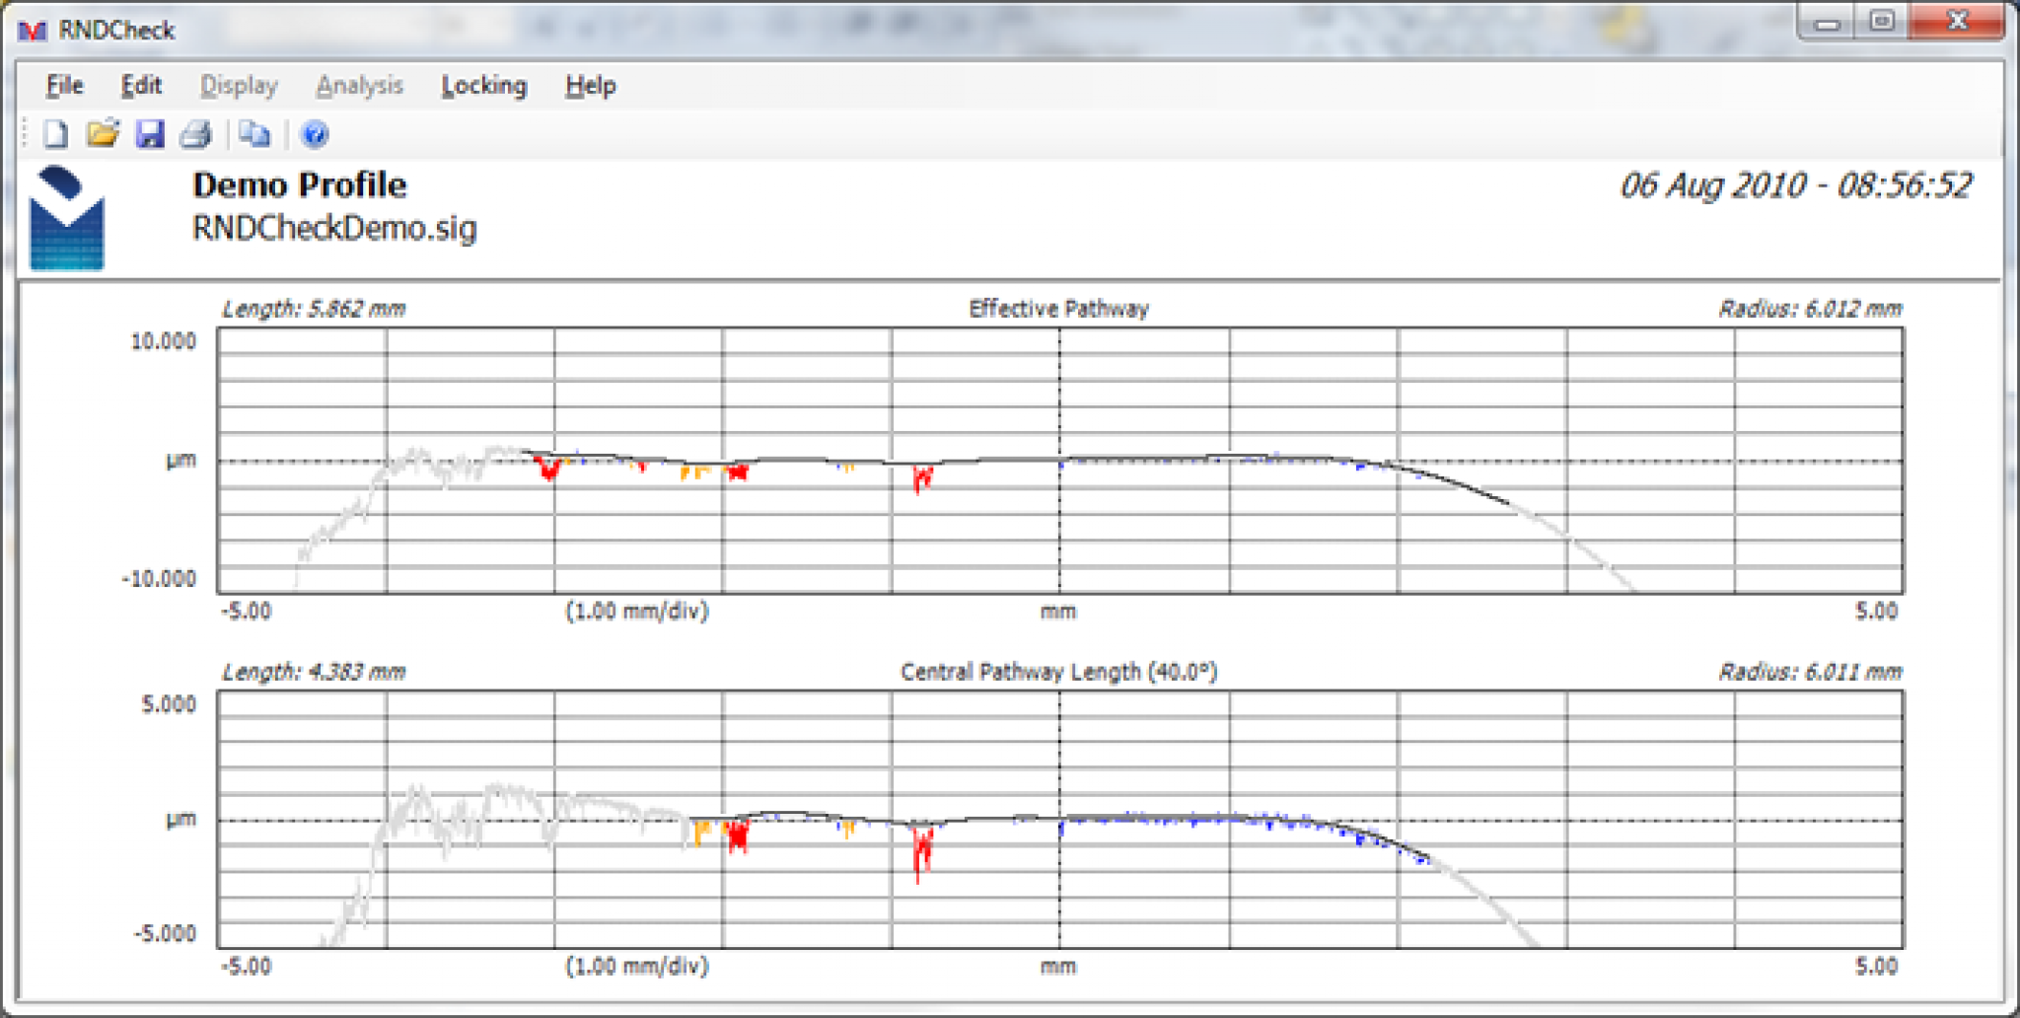The width and height of the screenshot is (2020, 1018).
Task: Open the Analysis menu
Action: (x=359, y=86)
